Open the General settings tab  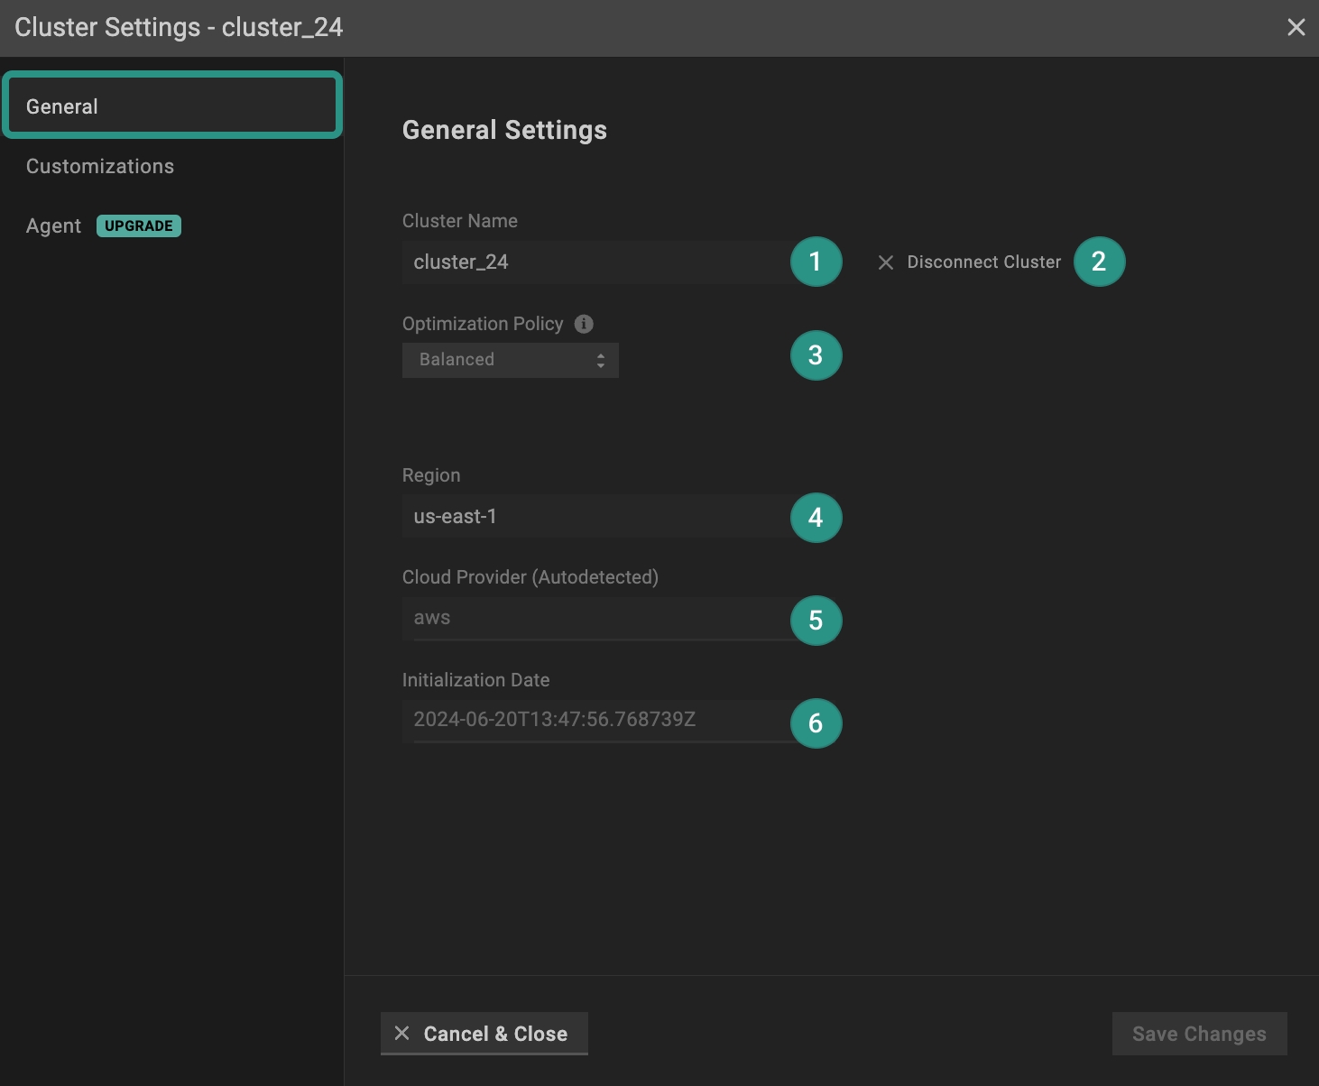(x=171, y=106)
